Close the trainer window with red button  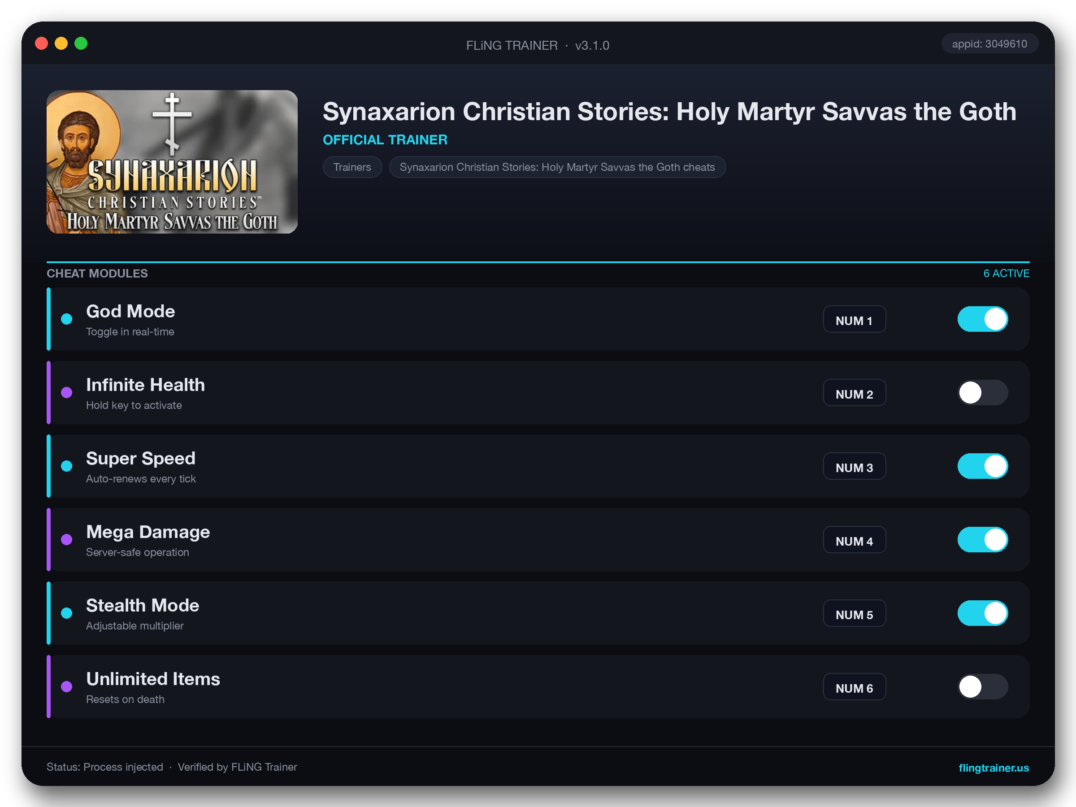(41, 44)
